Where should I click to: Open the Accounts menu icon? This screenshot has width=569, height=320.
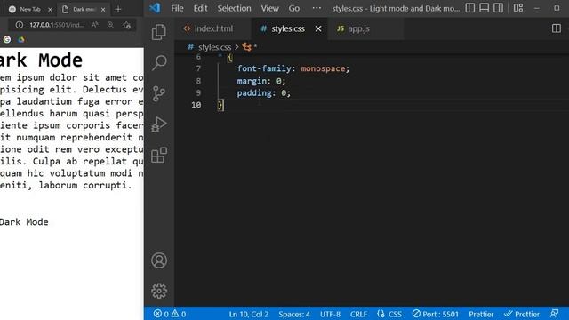coord(159,260)
